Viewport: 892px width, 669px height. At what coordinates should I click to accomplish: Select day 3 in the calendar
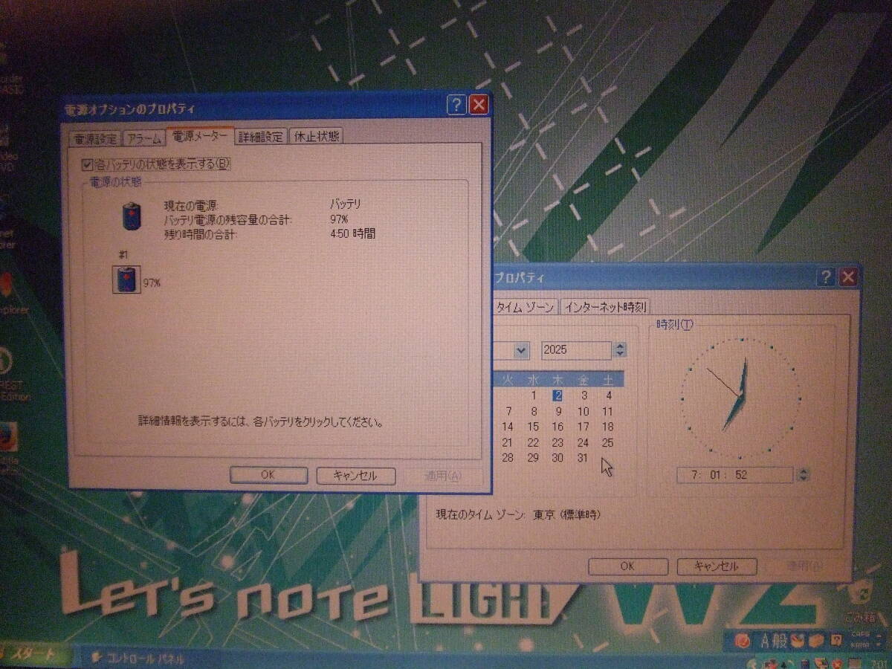click(584, 396)
